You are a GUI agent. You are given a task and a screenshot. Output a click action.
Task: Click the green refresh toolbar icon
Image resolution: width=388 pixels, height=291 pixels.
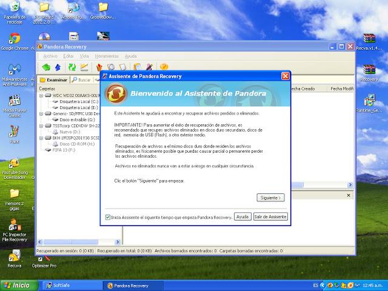click(x=72, y=67)
